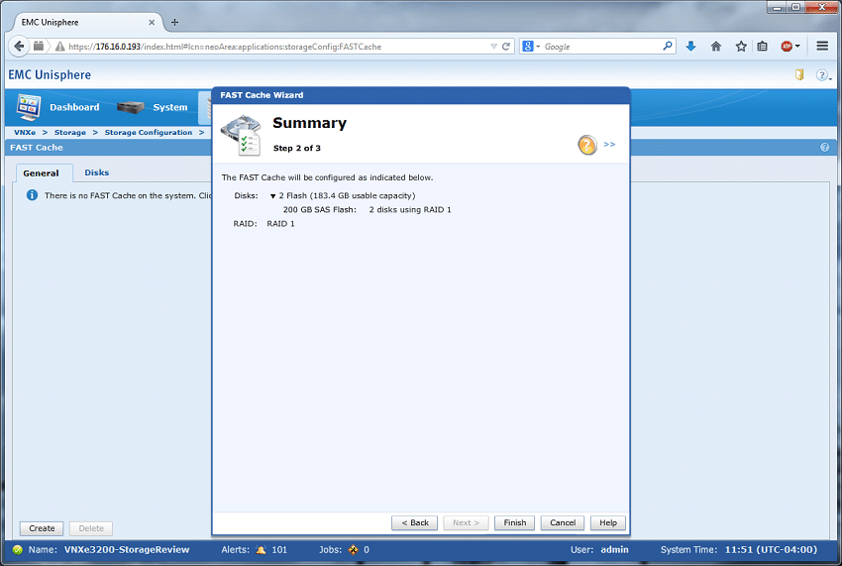Click the security warning triangle icon in address bar
This screenshot has height=566, width=842.
tap(59, 47)
